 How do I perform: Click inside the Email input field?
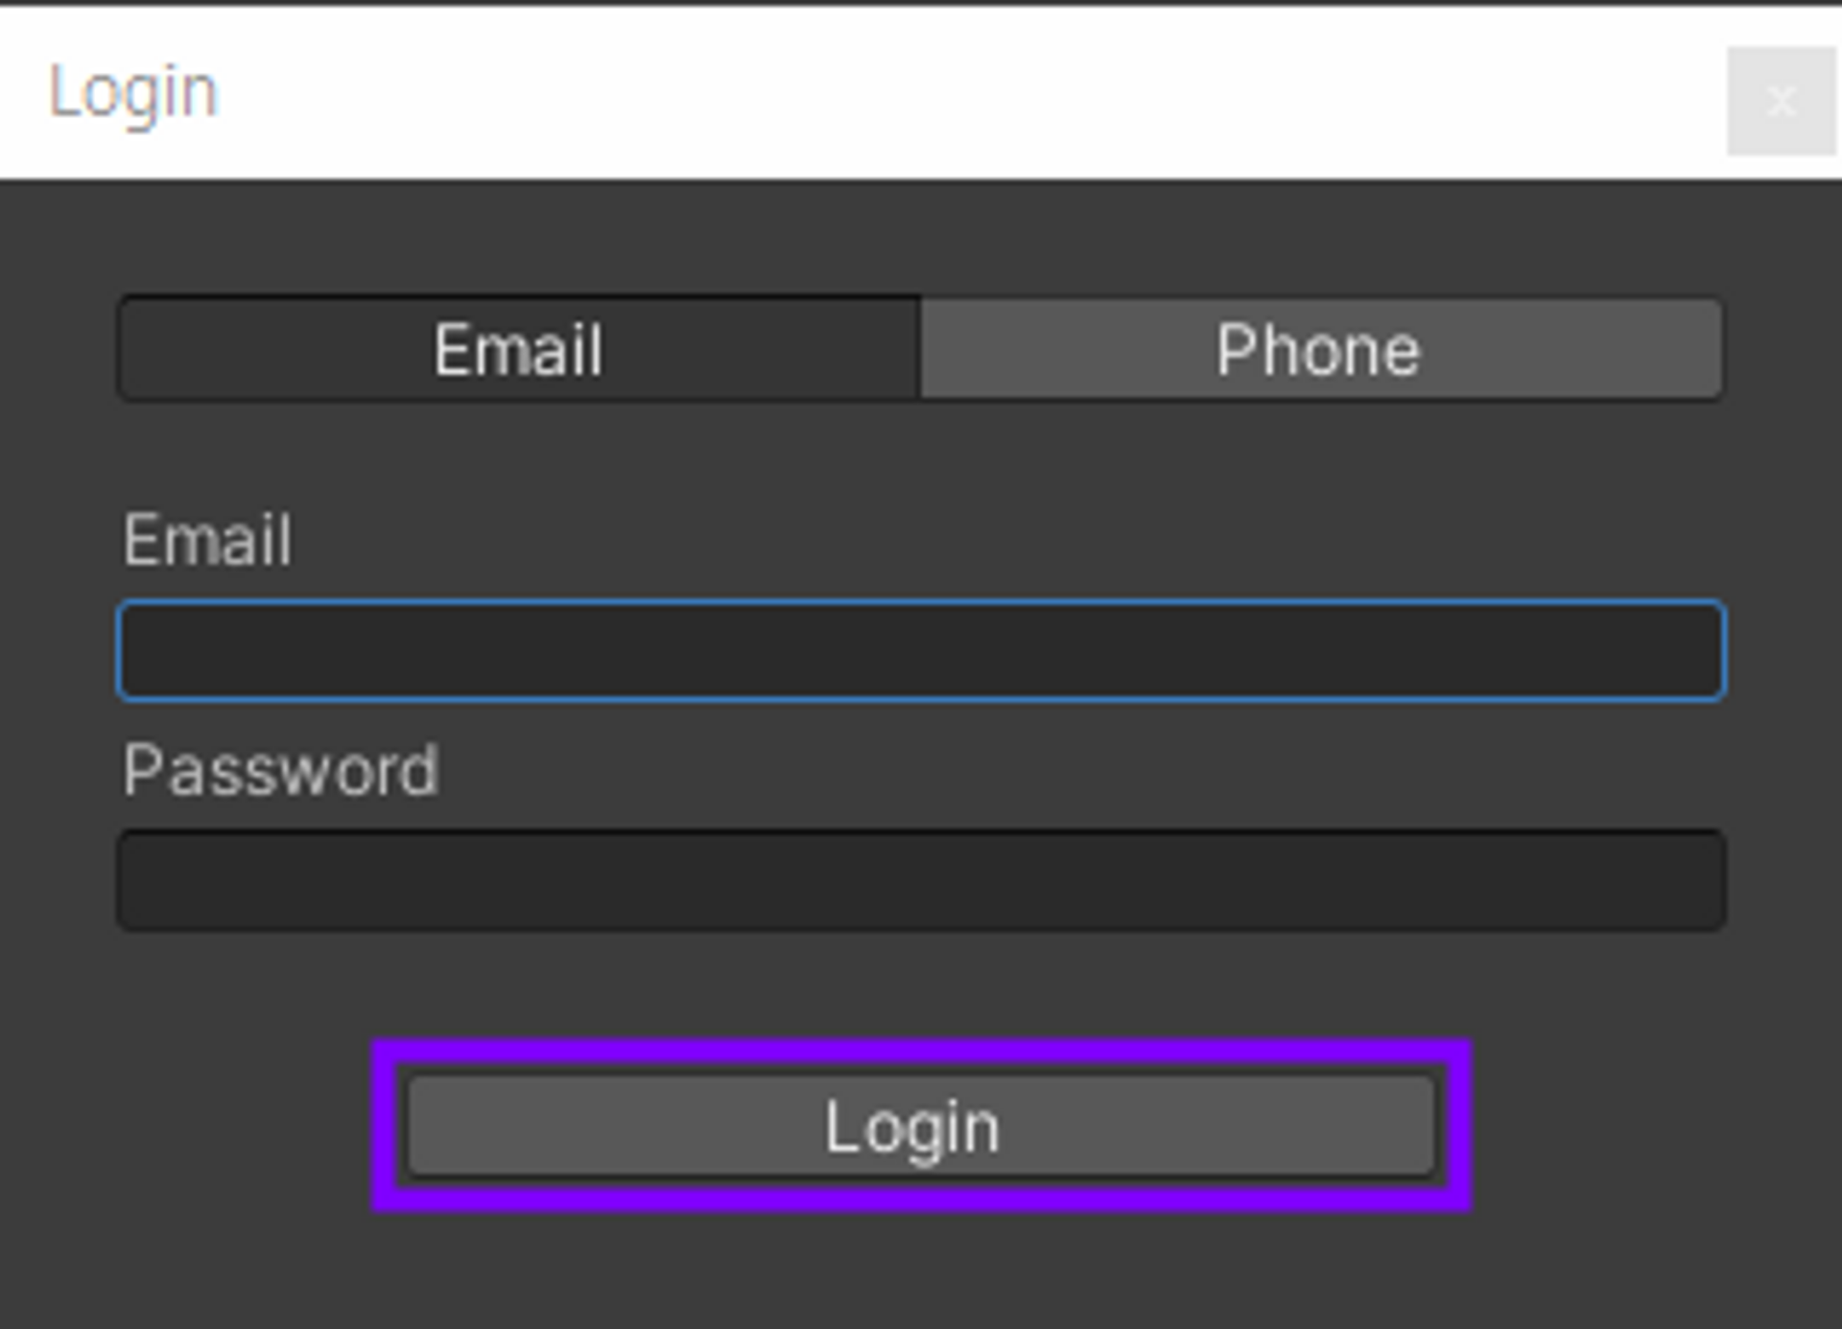pyautogui.click(x=921, y=651)
